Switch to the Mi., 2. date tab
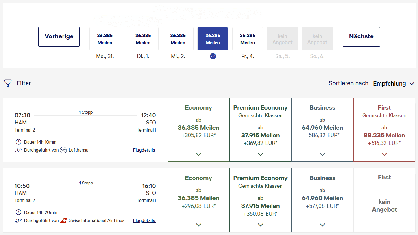 click(178, 38)
